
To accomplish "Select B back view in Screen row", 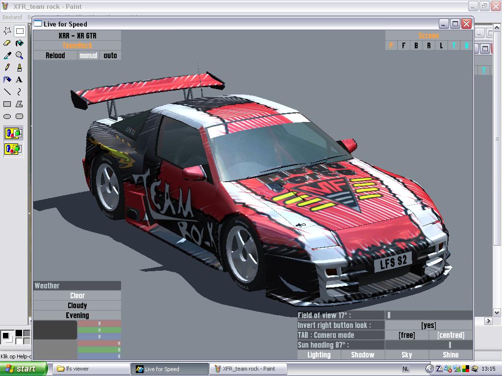I will click(x=416, y=46).
